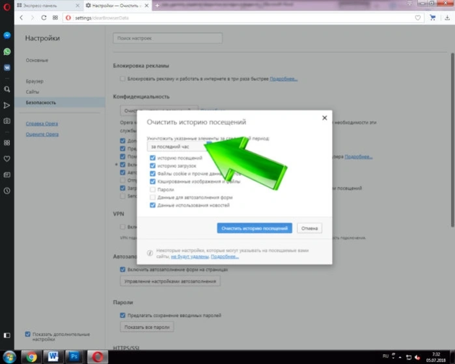Open WhatsApp in the sidebar

tap(7, 51)
